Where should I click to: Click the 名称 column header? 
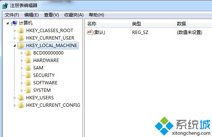[107, 24]
